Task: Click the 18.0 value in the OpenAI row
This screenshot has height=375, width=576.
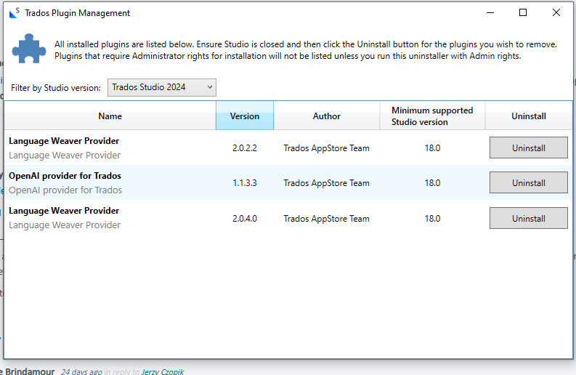Action: tap(432, 183)
